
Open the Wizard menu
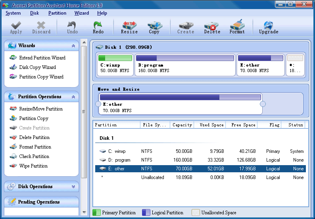[x=82, y=13]
